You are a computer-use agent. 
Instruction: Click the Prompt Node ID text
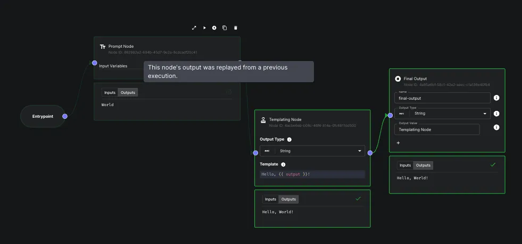coord(153,53)
